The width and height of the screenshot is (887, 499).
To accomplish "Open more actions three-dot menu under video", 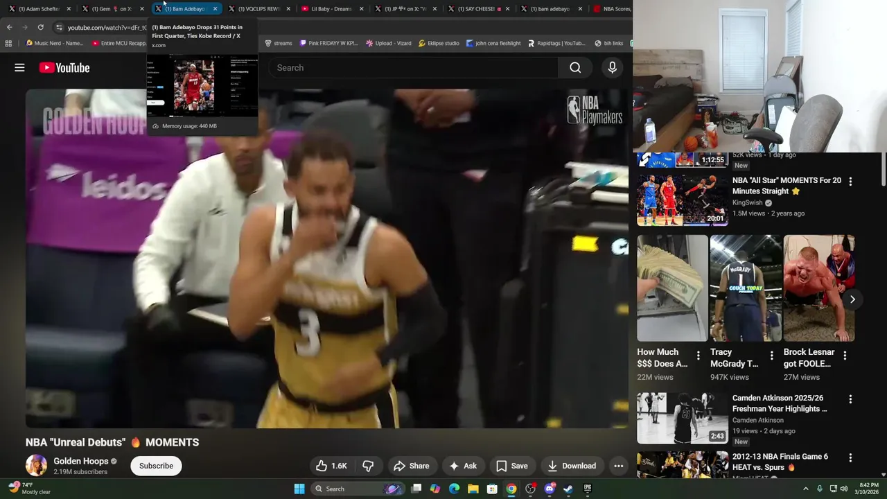I will pos(618,466).
